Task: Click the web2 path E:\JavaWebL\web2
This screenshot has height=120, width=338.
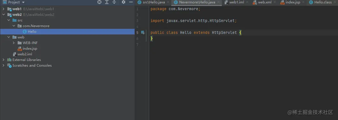Action: [x=39, y=15]
